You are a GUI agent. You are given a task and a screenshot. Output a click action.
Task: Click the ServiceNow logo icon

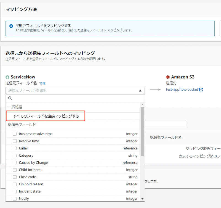coord(7,77)
